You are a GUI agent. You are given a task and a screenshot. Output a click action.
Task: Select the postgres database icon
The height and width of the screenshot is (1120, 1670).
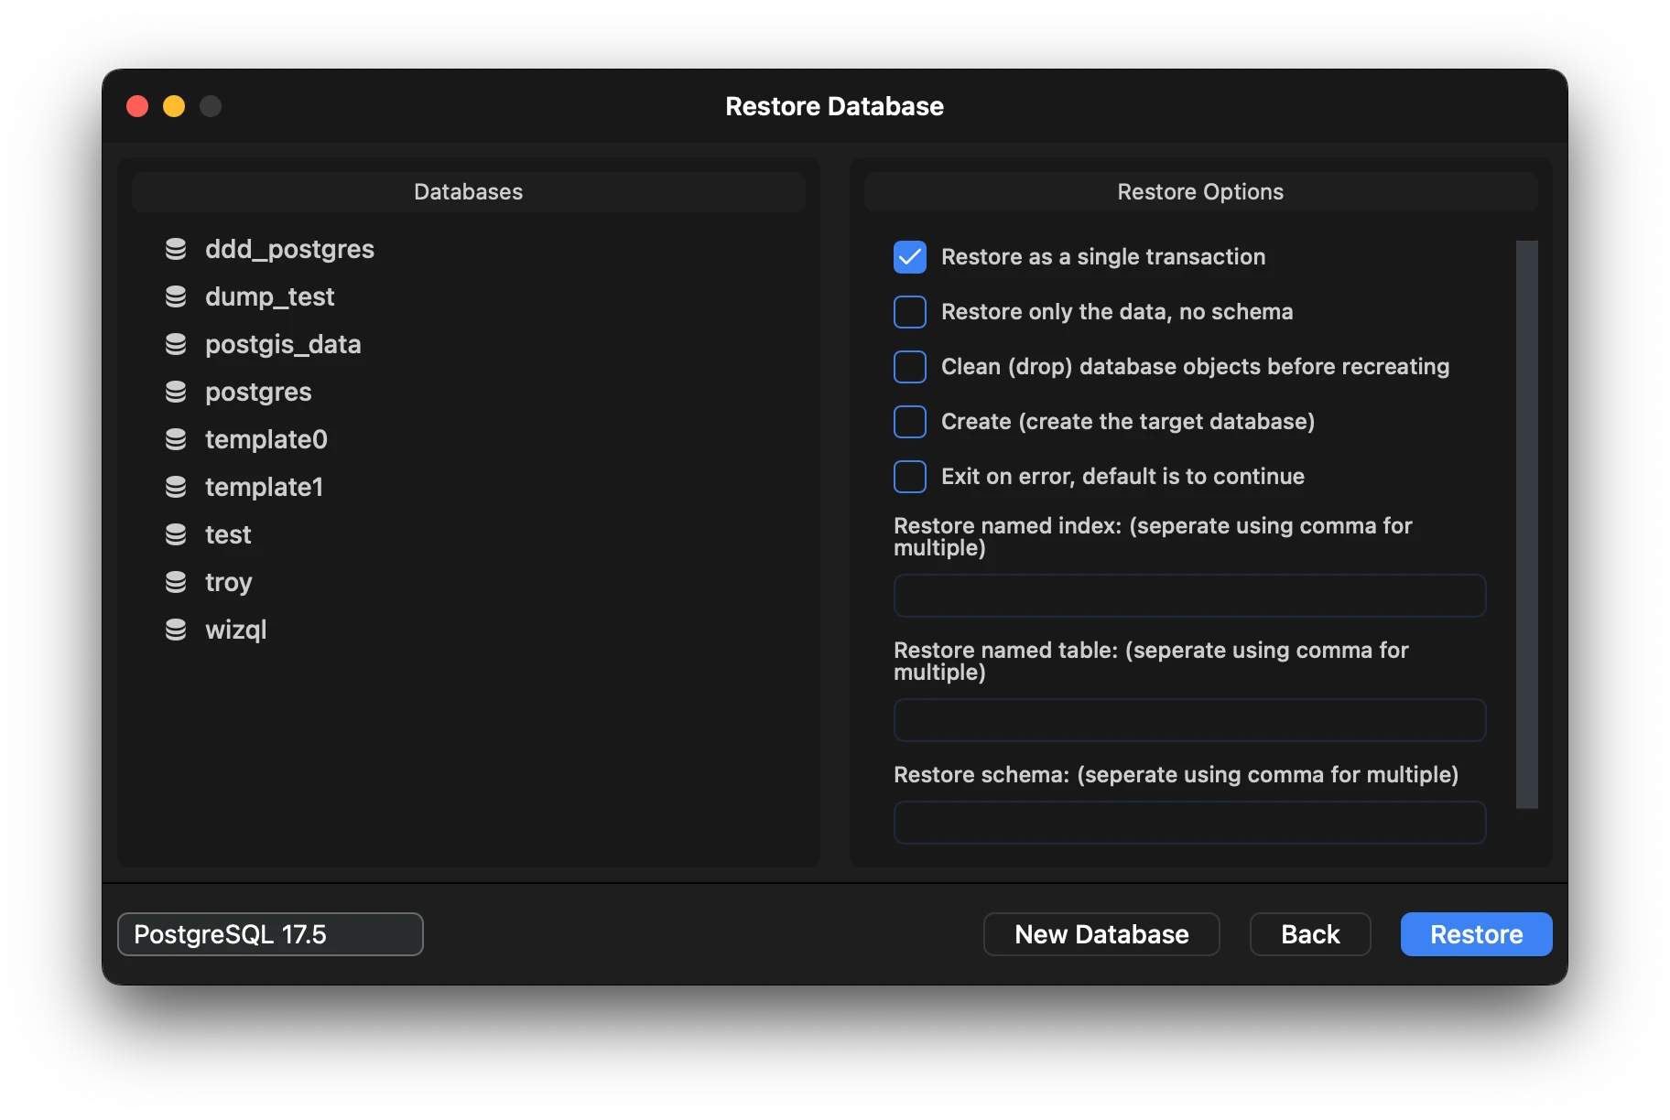coord(176,391)
